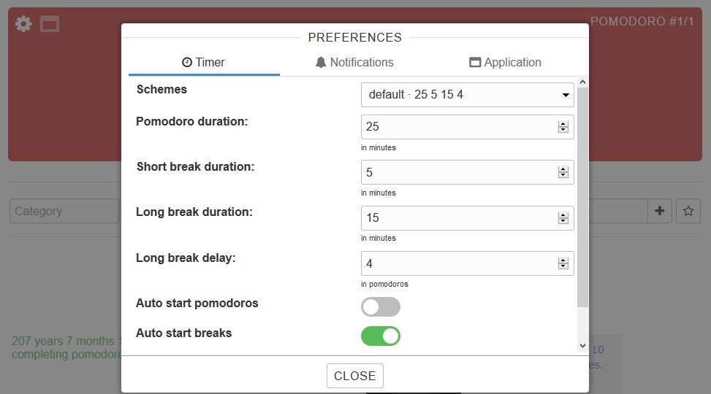
Task: Enable Auto start pomodoros switch
Action: click(381, 306)
